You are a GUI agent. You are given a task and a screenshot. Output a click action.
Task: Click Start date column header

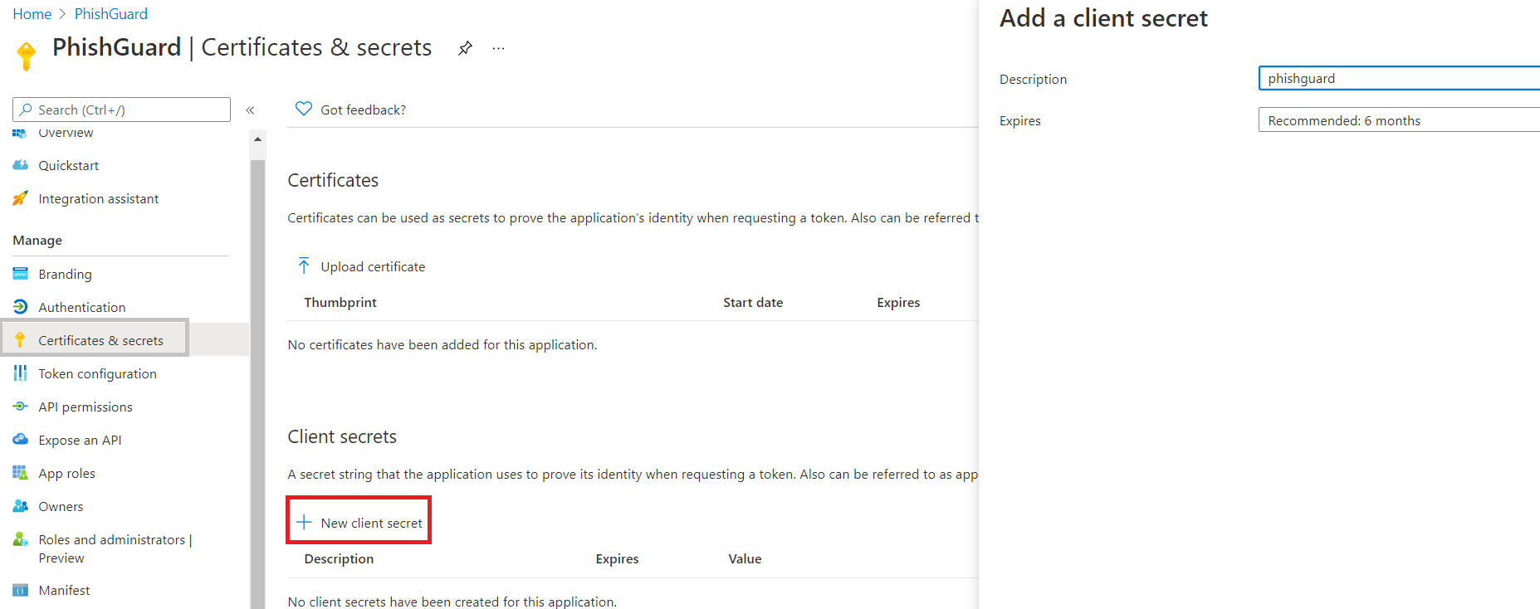[752, 302]
